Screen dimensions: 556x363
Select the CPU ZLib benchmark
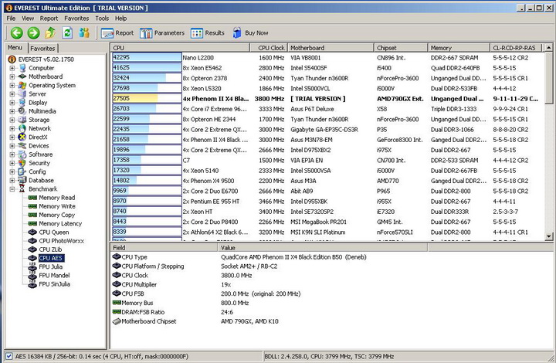tap(50, 249)
